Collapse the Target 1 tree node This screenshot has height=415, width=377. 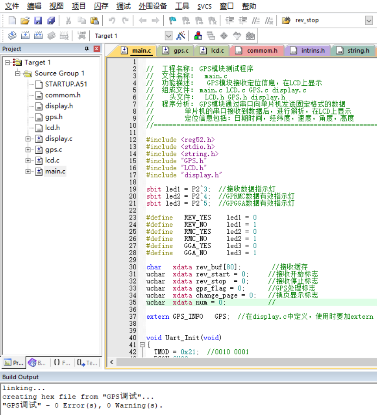tap(7, 62)
